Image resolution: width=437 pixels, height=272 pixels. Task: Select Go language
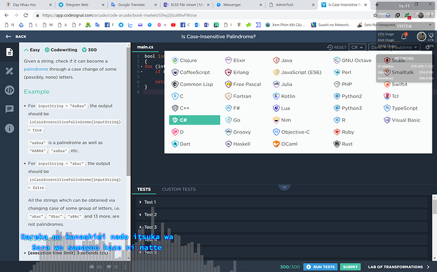232,120
